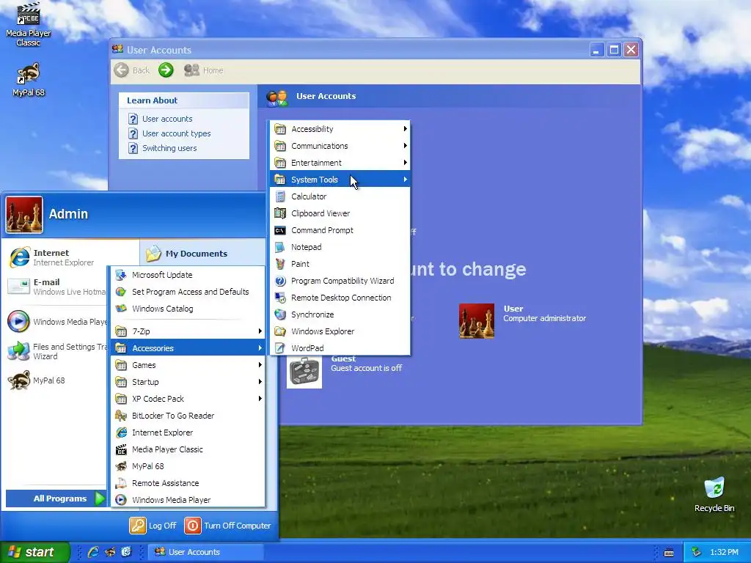
Task: Expand the XP Codec Pack submenu
Action: click(188, 399)
